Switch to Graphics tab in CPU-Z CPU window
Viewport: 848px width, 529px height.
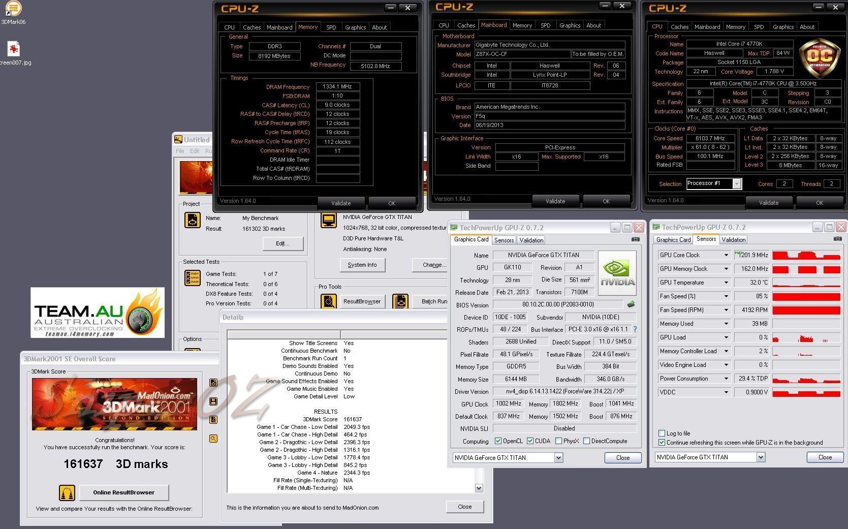click(783, 27)
